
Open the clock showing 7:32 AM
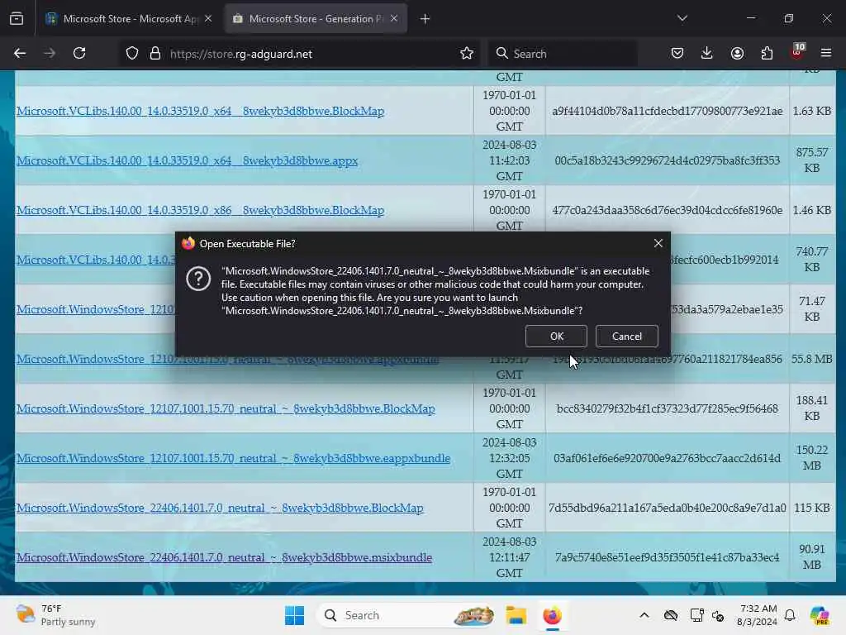point(758,615)
